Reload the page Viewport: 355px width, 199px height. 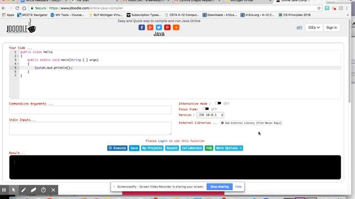point(17,8)
